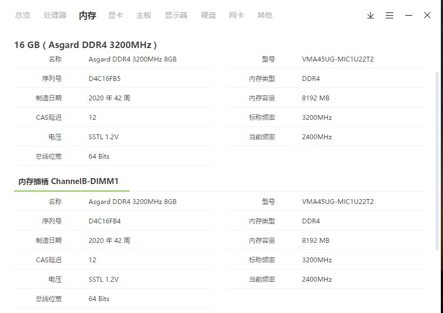Click the first 当前频率 value 2400MHz
Viewport: 443px width, 313px height.
click(317, 137)
